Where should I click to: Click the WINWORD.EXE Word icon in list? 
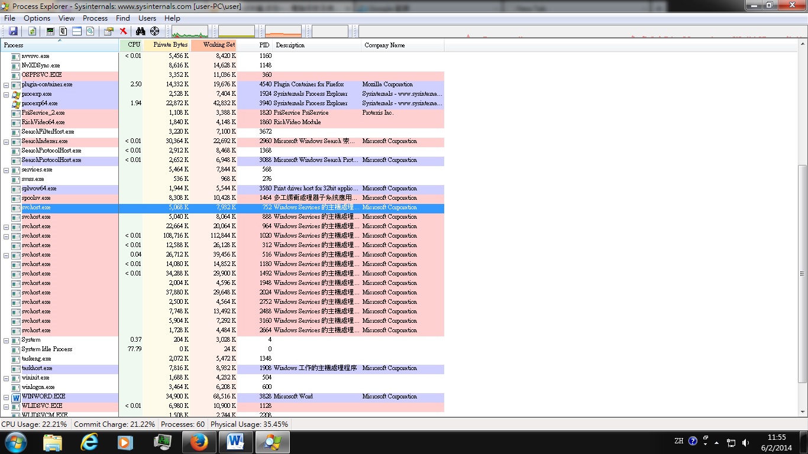(16, 397)
